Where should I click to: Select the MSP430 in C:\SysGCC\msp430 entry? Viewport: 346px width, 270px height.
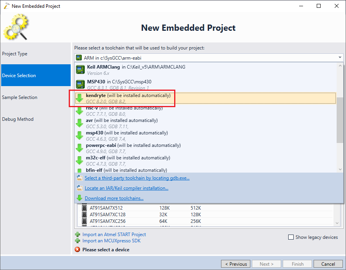(206, 85)
